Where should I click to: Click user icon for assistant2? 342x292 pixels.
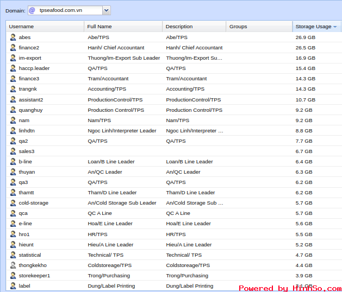(13, 99)
